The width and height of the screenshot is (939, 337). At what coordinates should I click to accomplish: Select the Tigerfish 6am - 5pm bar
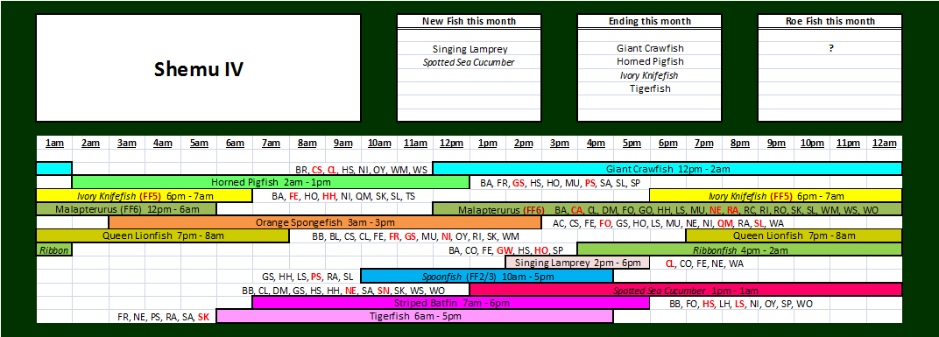(415, 316)
